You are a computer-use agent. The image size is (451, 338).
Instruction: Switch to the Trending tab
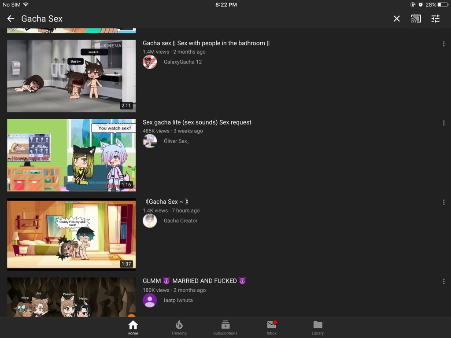click(x=179, y=327)
